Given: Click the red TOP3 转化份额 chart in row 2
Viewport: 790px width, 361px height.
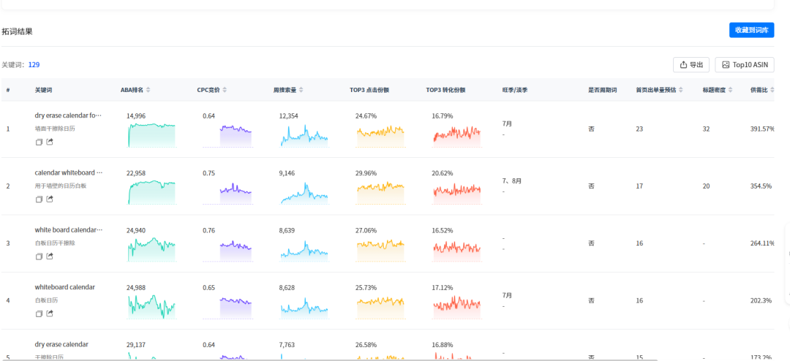Looking at the screenshot, I should point(456,190).
